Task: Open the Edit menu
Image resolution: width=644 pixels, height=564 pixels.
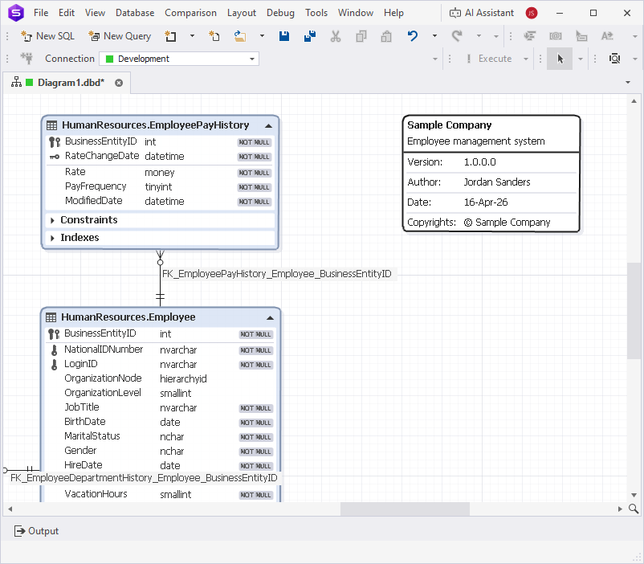Action: tap(67, 13)
